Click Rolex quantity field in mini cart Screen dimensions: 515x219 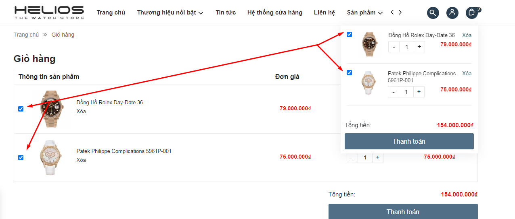click(x=407, y=47)
